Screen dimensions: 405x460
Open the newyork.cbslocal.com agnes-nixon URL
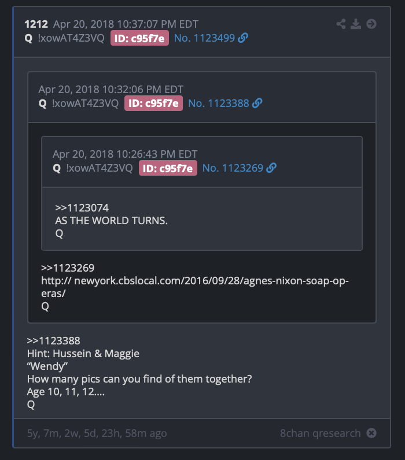point(195,287)
